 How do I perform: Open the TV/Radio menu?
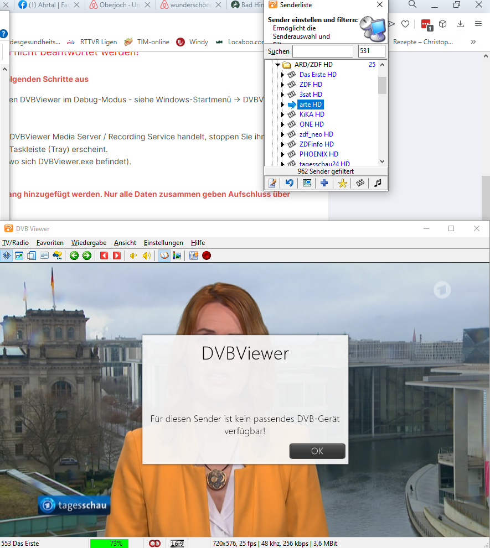point(16,243)
